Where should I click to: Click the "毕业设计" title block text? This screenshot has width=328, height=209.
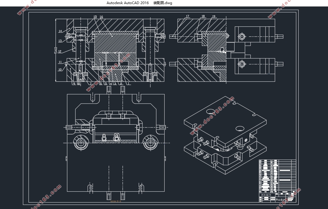[280, 200]
